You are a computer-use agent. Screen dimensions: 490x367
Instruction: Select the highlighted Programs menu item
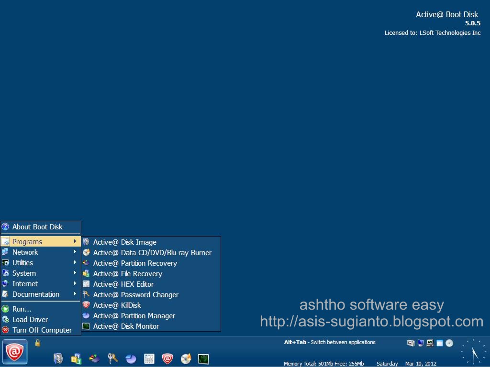[41, 241]
